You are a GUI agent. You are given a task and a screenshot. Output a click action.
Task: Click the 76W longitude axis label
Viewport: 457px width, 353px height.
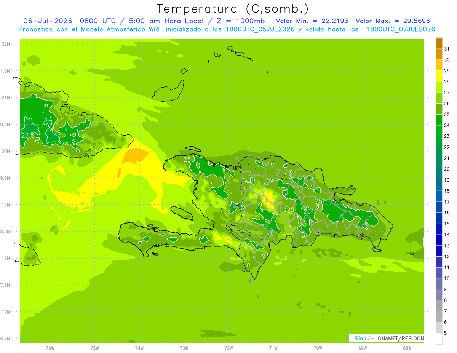coord(50,348)
